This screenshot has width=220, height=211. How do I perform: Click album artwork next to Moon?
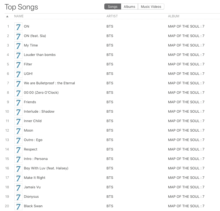click(18, 130)
